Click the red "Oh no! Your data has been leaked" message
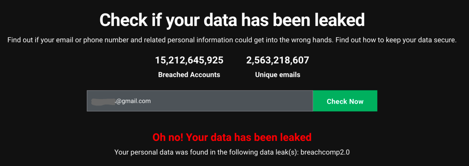 point(232,137)
